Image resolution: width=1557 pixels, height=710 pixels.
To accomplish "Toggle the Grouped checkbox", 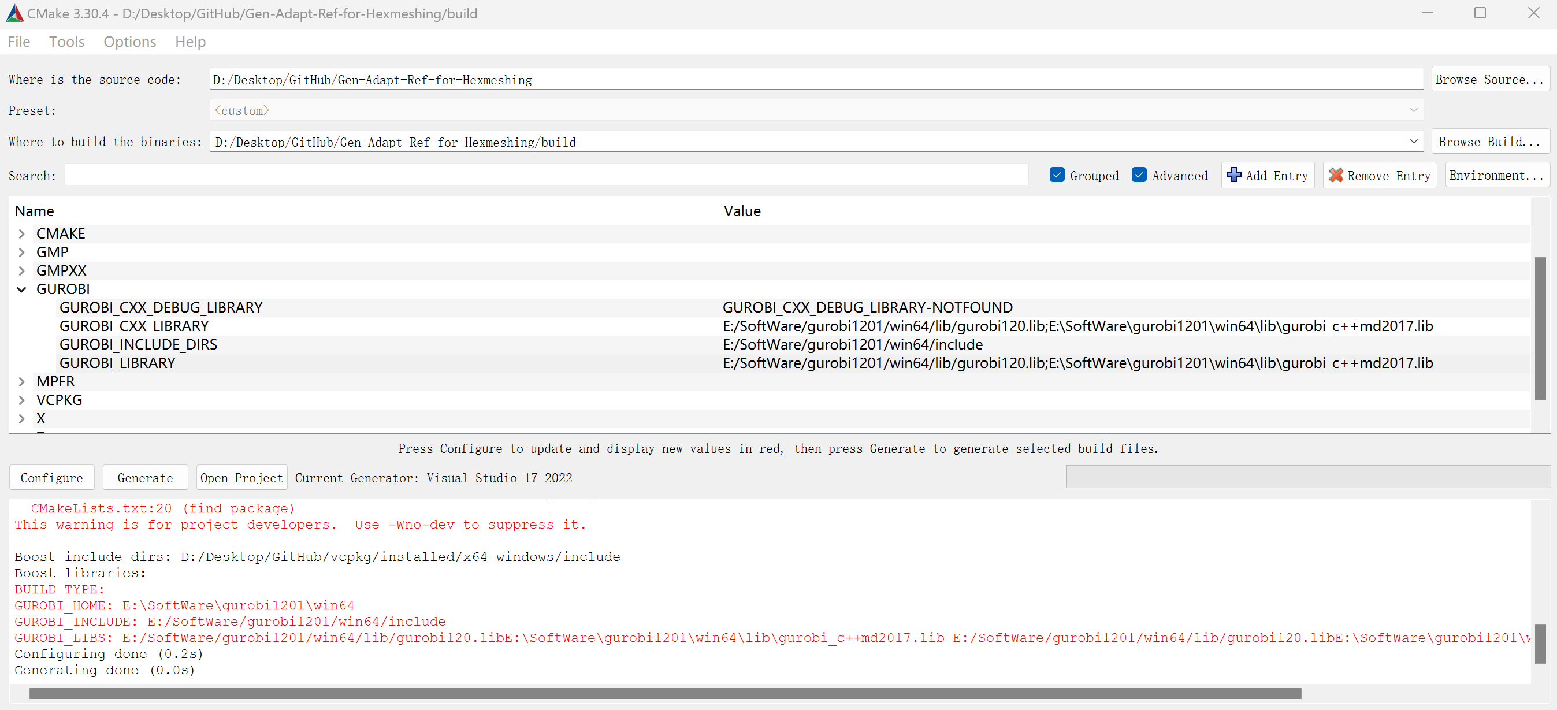I will click(1057, 175).
